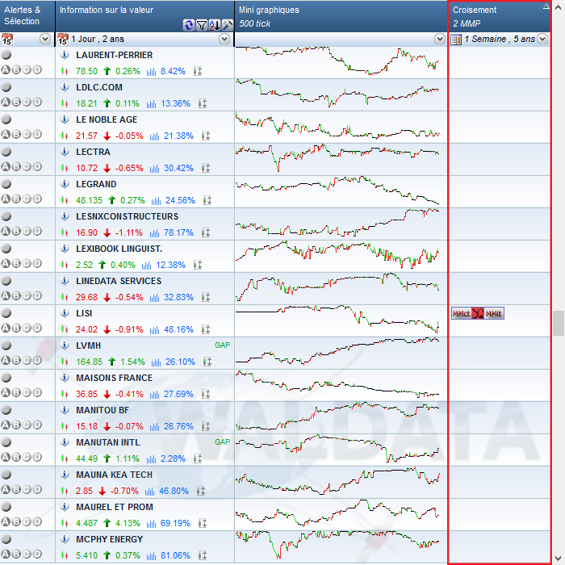The width and height of the screenshot is (565, 565).
Task: Open info icon for LE NOBLE AGE
Action: [65, 119]
